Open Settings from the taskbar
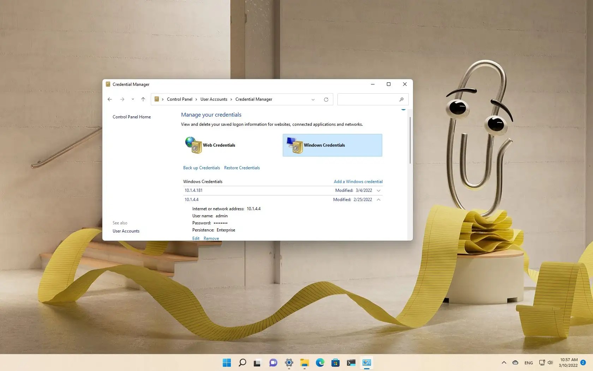593x371 pixels. coord(289,363)
